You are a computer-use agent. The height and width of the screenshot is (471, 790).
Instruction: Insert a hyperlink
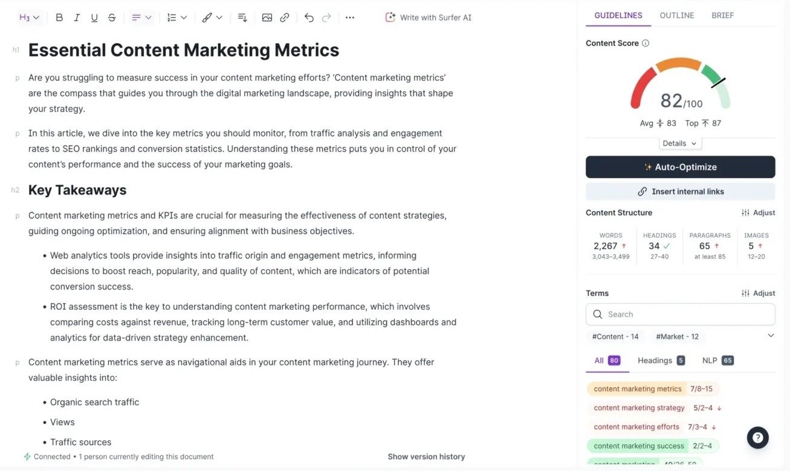[x=284, y=17]
